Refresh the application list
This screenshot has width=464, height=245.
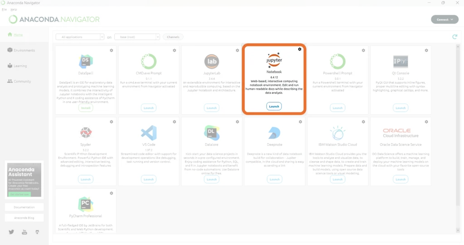click(x=455, y=37)
